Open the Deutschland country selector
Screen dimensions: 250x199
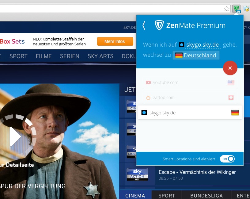pos(196,55)
